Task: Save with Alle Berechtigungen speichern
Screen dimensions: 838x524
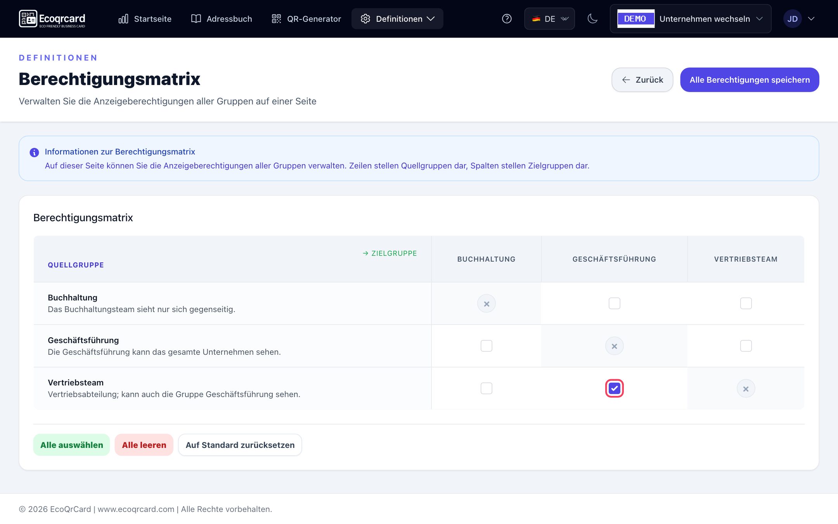Action: coord(750,80)
